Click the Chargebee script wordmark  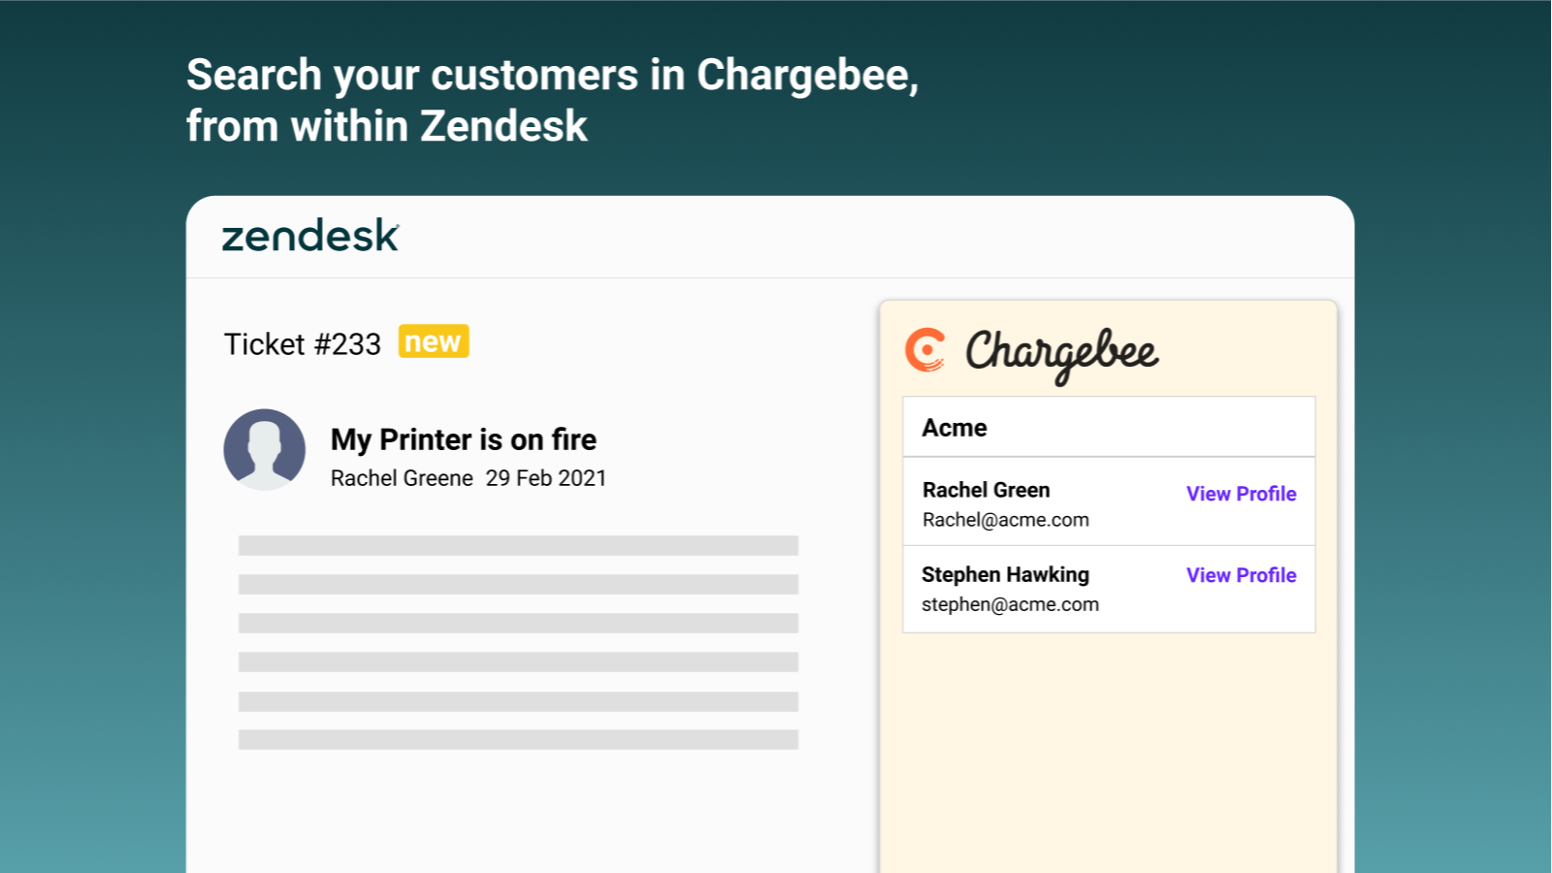[x=1061, y=354]
